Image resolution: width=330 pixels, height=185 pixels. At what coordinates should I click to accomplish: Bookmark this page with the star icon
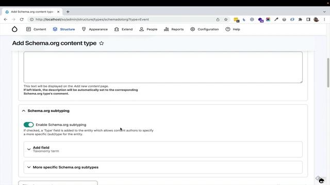226,20
